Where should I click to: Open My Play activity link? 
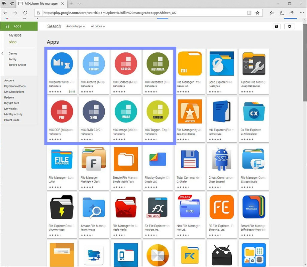pos(13,114)
